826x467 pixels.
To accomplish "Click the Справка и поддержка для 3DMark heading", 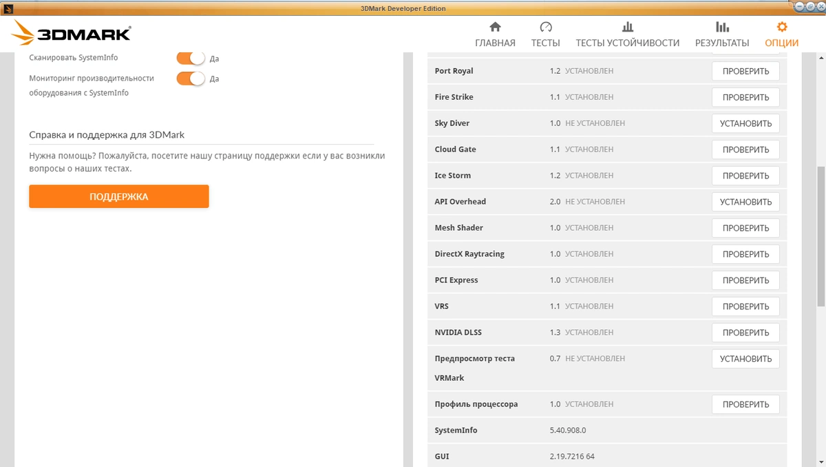I will pyautogui.click(x=107, y=135).
